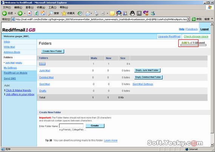
Task: Open the History toolbar icon
Action: (80, 13)
